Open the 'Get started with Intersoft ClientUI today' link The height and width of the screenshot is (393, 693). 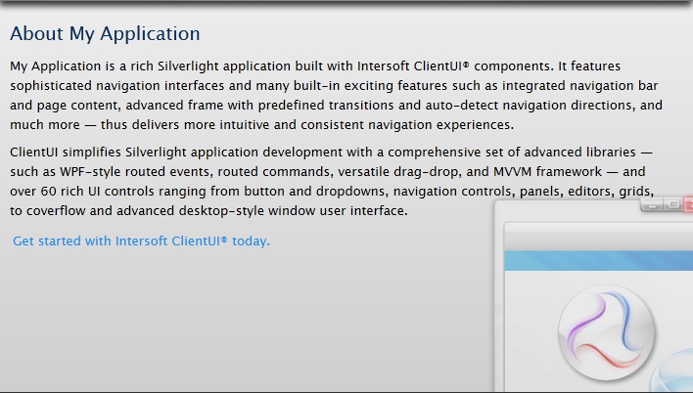click(141, 241)
